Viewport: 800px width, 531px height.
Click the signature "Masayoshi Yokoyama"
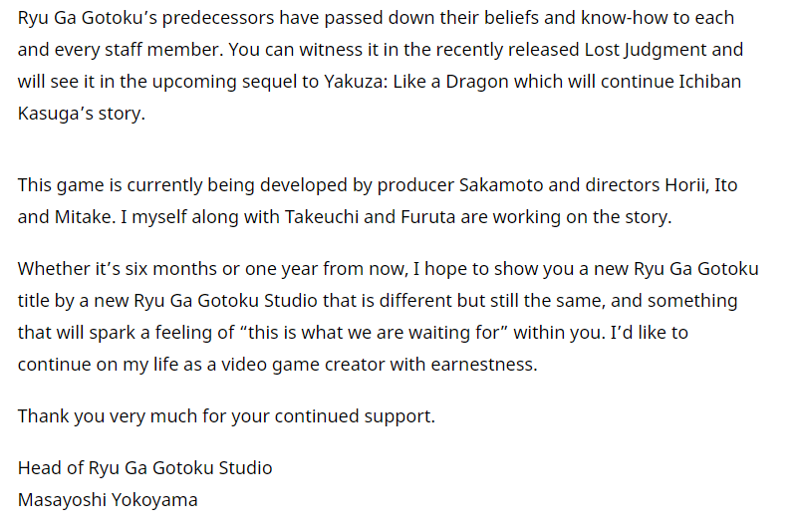108,500
